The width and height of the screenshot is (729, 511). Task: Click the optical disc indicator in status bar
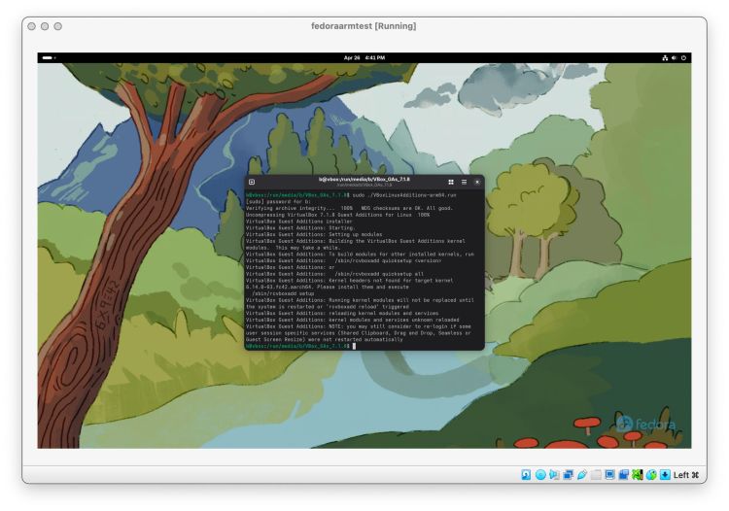coord(540,474)
